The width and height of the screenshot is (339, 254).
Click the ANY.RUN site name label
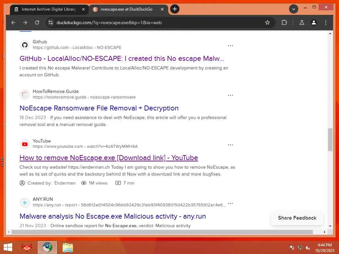click(x=43, y=199)
